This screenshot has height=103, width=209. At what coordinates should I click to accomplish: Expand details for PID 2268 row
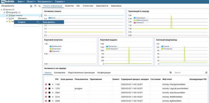coord(53,101)
